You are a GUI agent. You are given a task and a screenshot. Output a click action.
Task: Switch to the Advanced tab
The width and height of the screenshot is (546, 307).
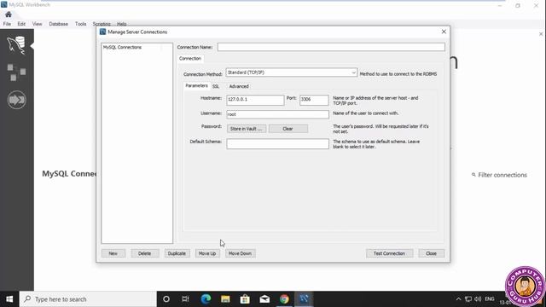coord(239,86)
